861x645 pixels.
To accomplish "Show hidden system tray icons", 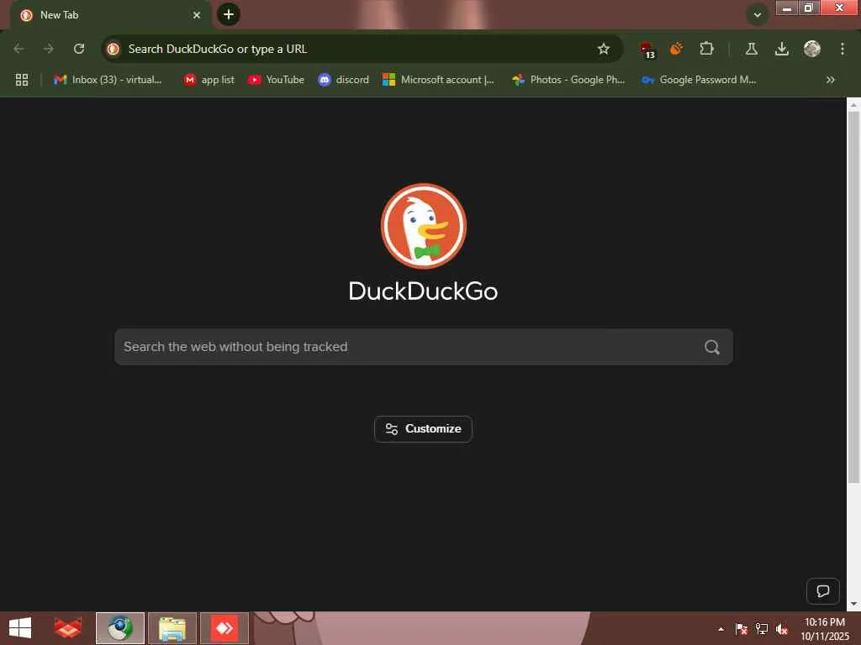I will coord(721,629).
